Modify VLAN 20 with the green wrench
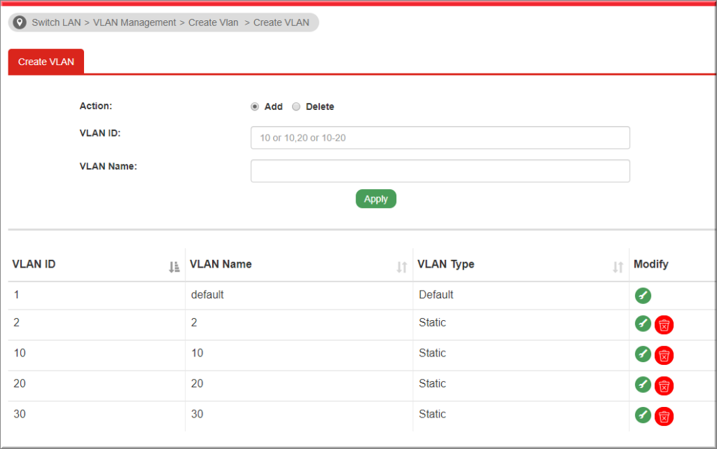This screenshot has width=717, height=449. [643, 384]
